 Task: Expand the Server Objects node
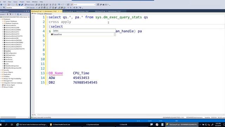pos(1,72)
